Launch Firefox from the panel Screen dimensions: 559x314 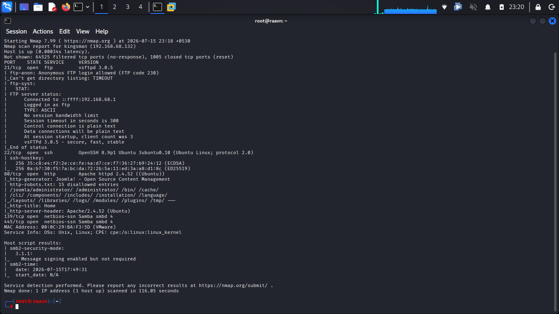(x=66, y=7)
